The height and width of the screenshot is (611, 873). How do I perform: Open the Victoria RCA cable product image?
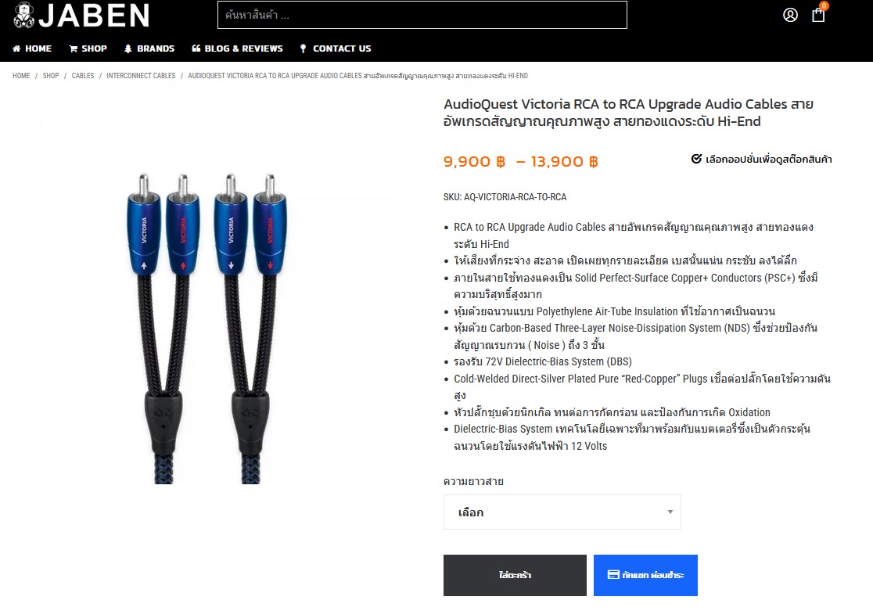[x=207, y=329]
